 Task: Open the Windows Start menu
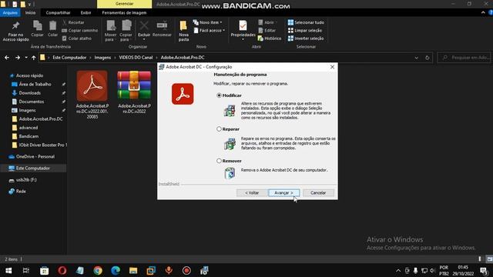(8, 270)
